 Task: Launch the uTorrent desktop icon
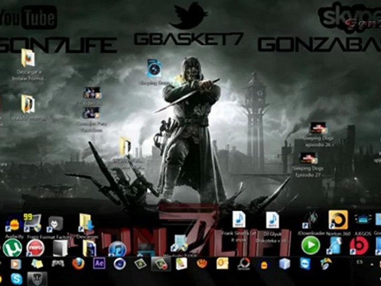click(x=12, y=247)
